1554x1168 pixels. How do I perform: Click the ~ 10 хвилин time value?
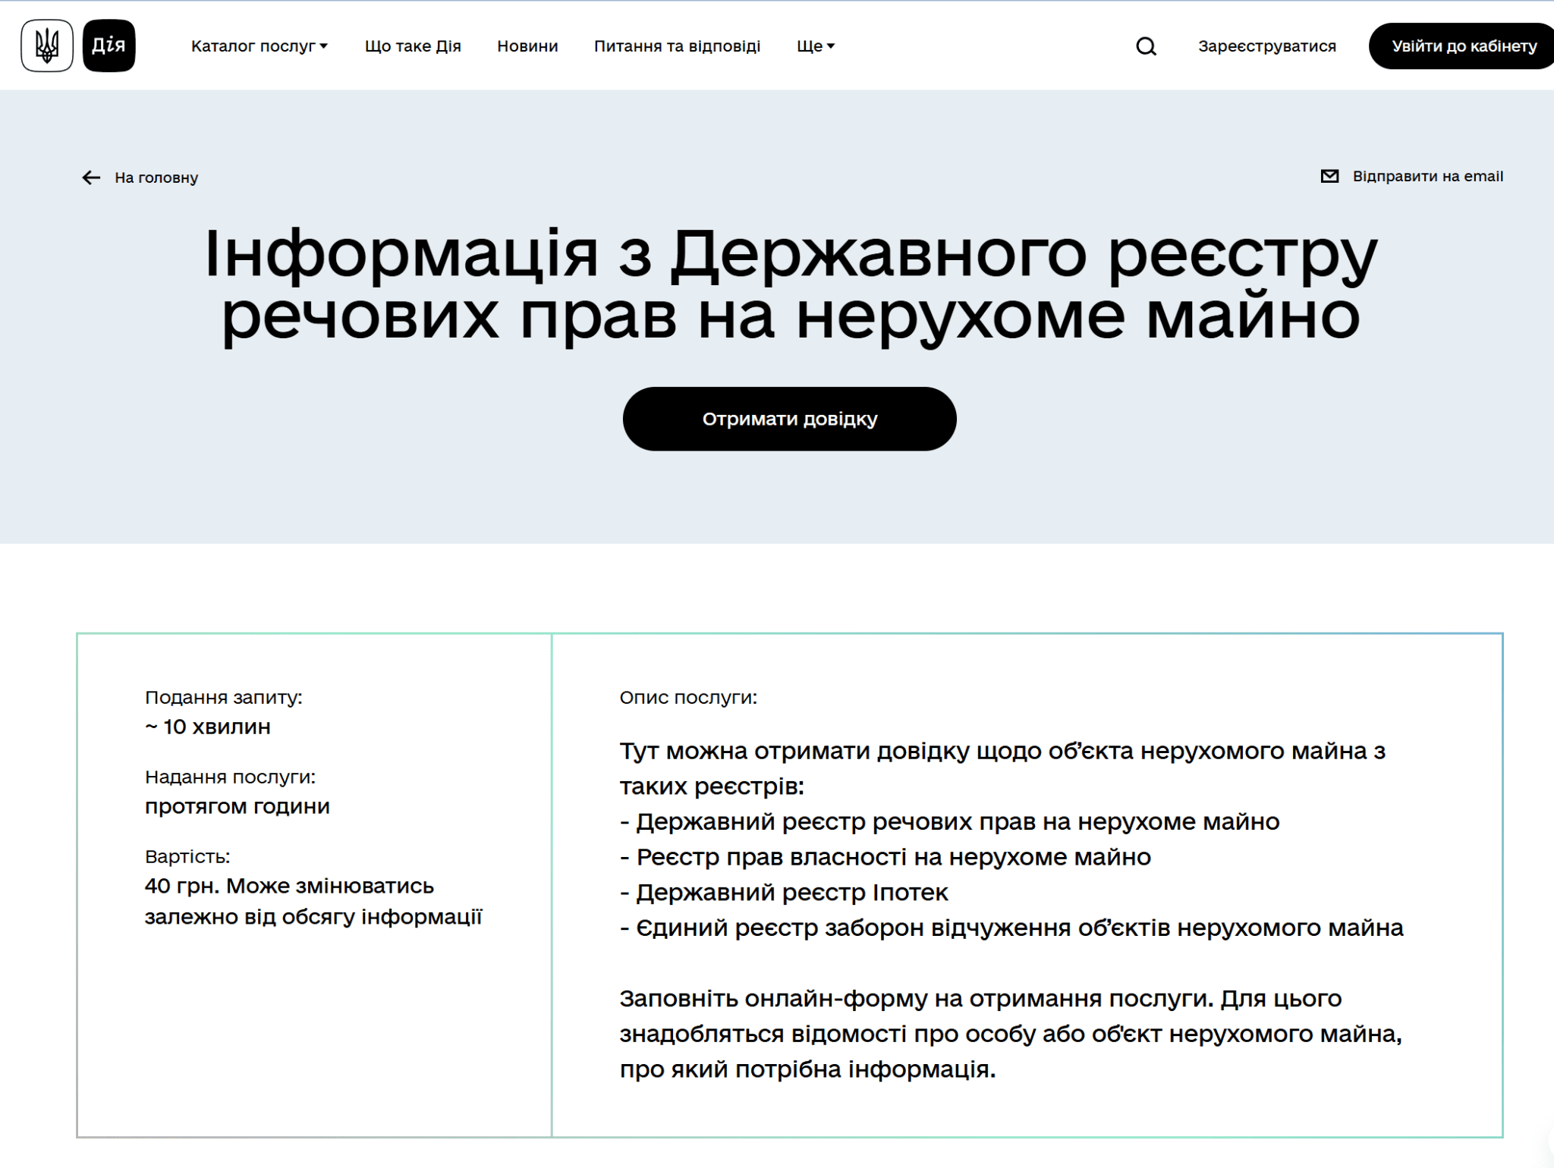point(208,727)
